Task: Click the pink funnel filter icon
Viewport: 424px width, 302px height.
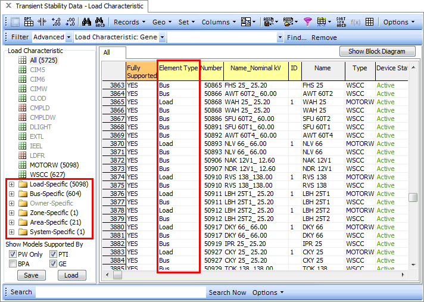Action: point(307,22)
